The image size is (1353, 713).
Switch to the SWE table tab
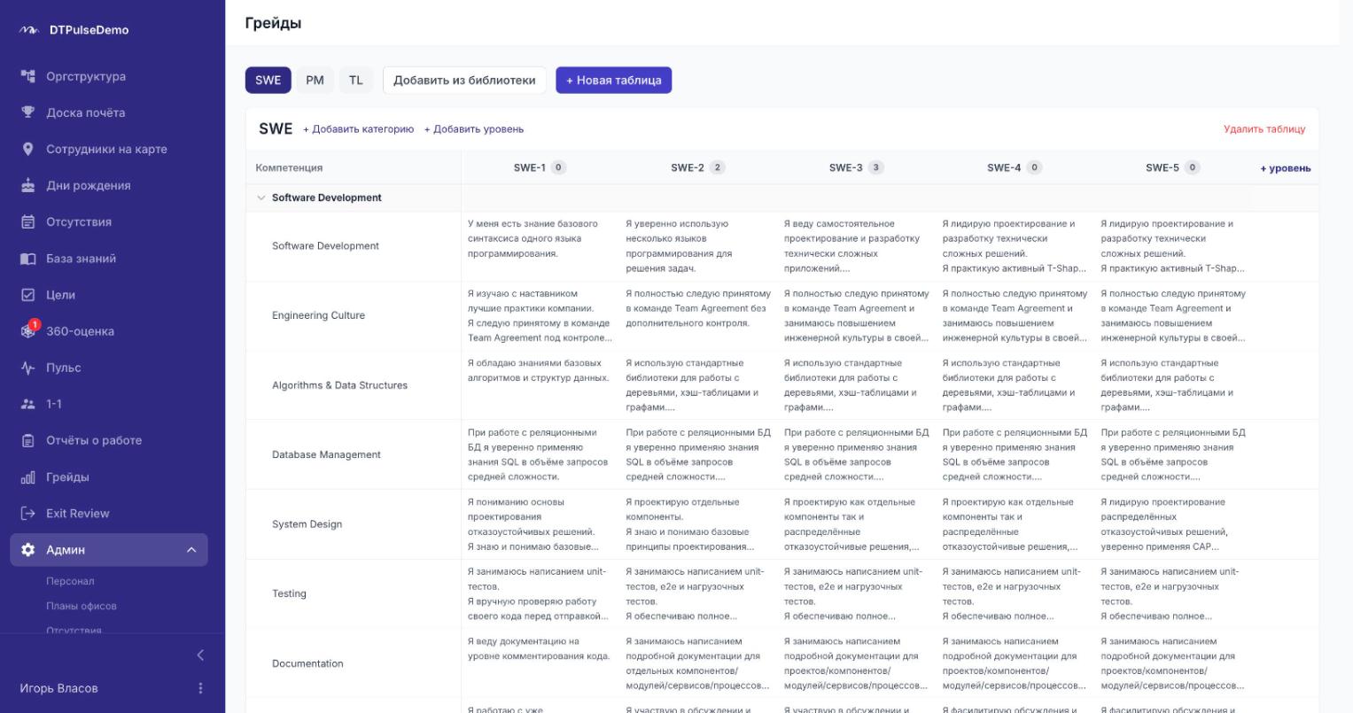tap(268, 80)
